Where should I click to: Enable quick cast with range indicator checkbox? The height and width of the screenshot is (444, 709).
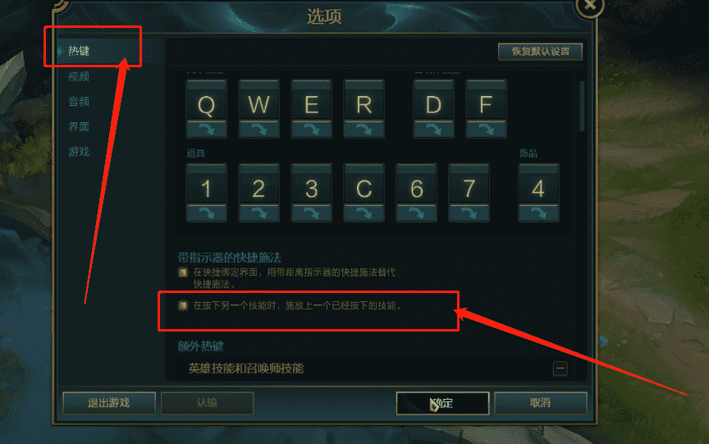183,272
